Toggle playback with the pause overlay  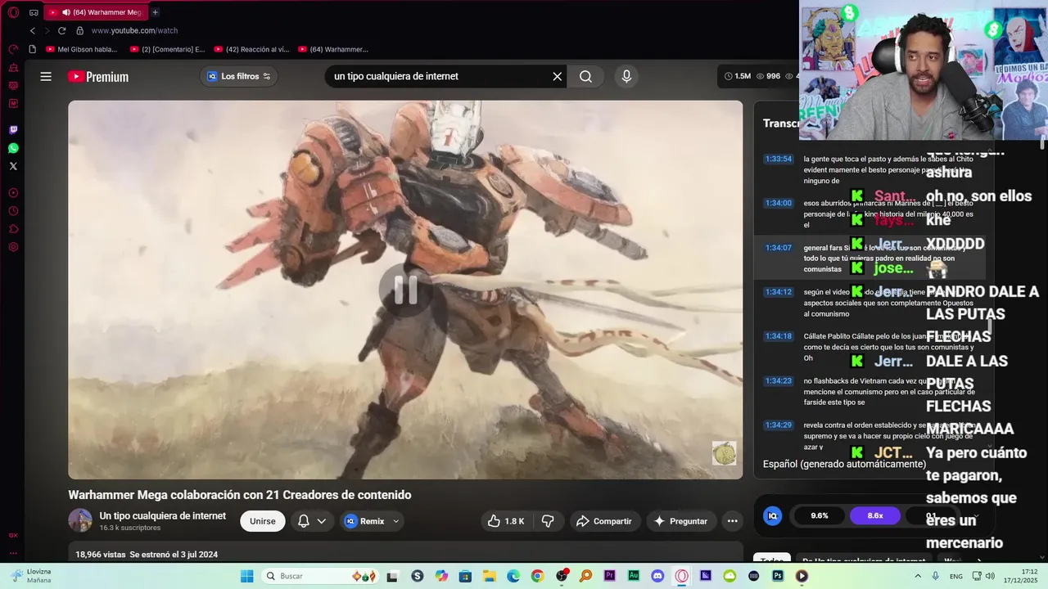click(x=405, y=290)
